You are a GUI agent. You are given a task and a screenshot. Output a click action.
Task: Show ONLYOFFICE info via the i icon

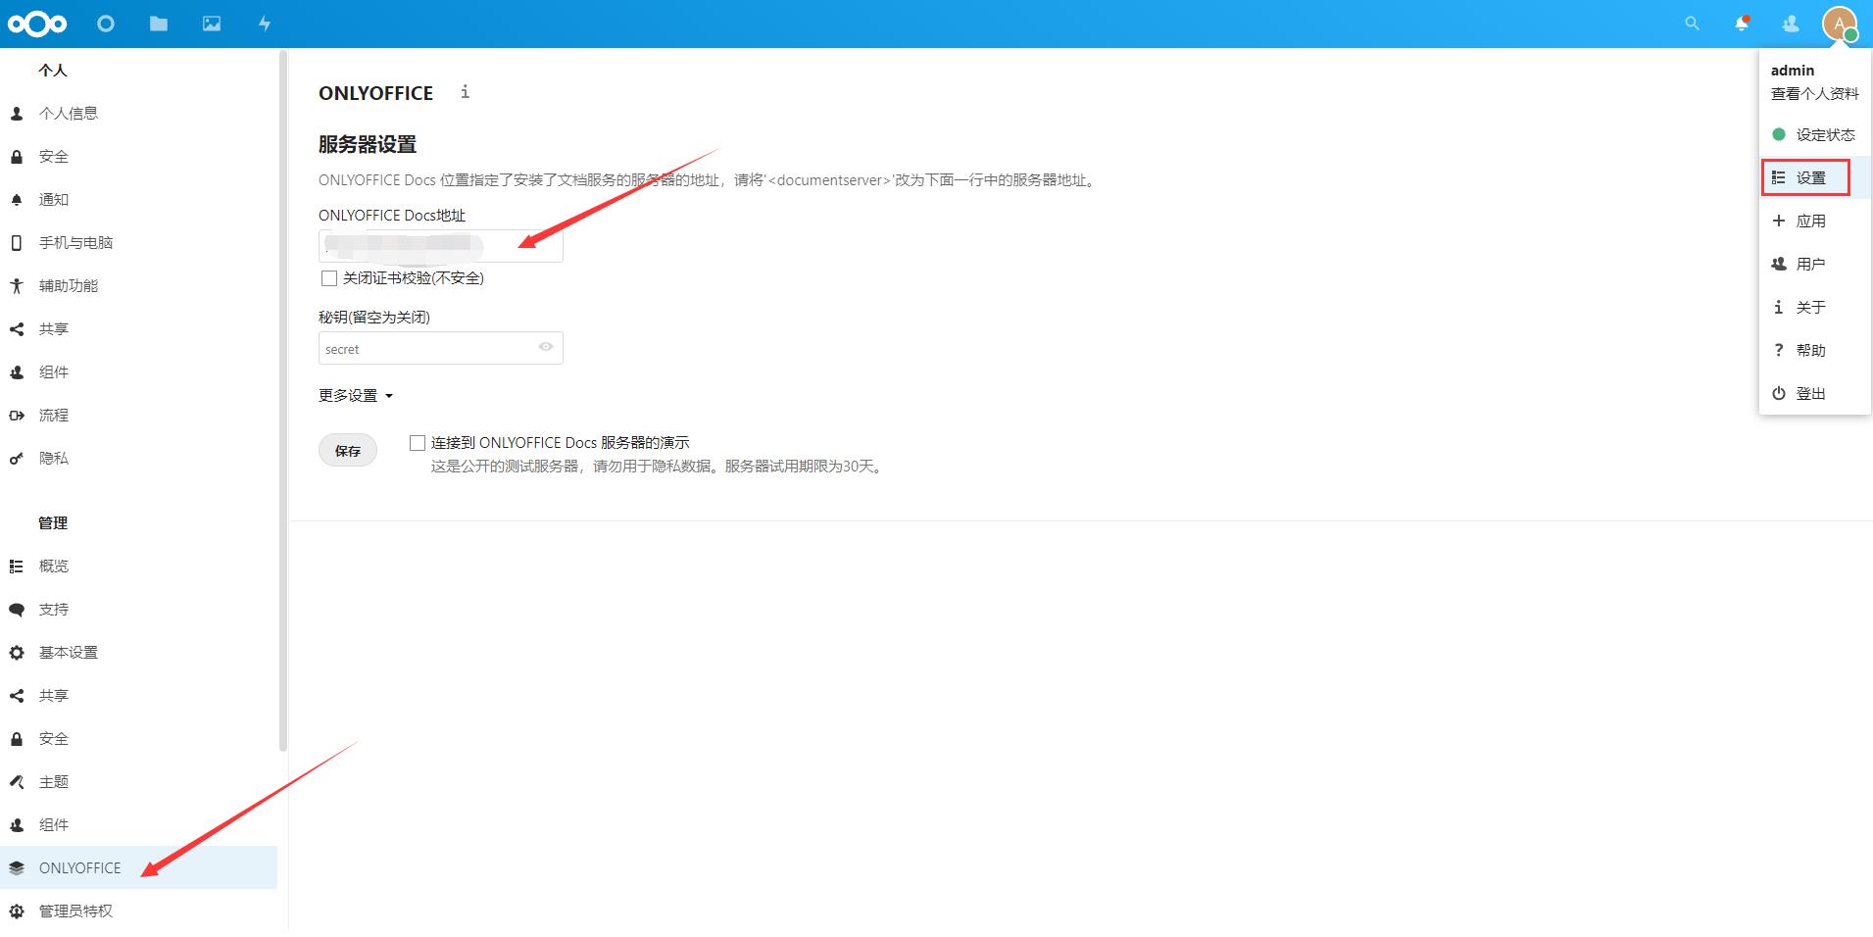tap(465, 92)
